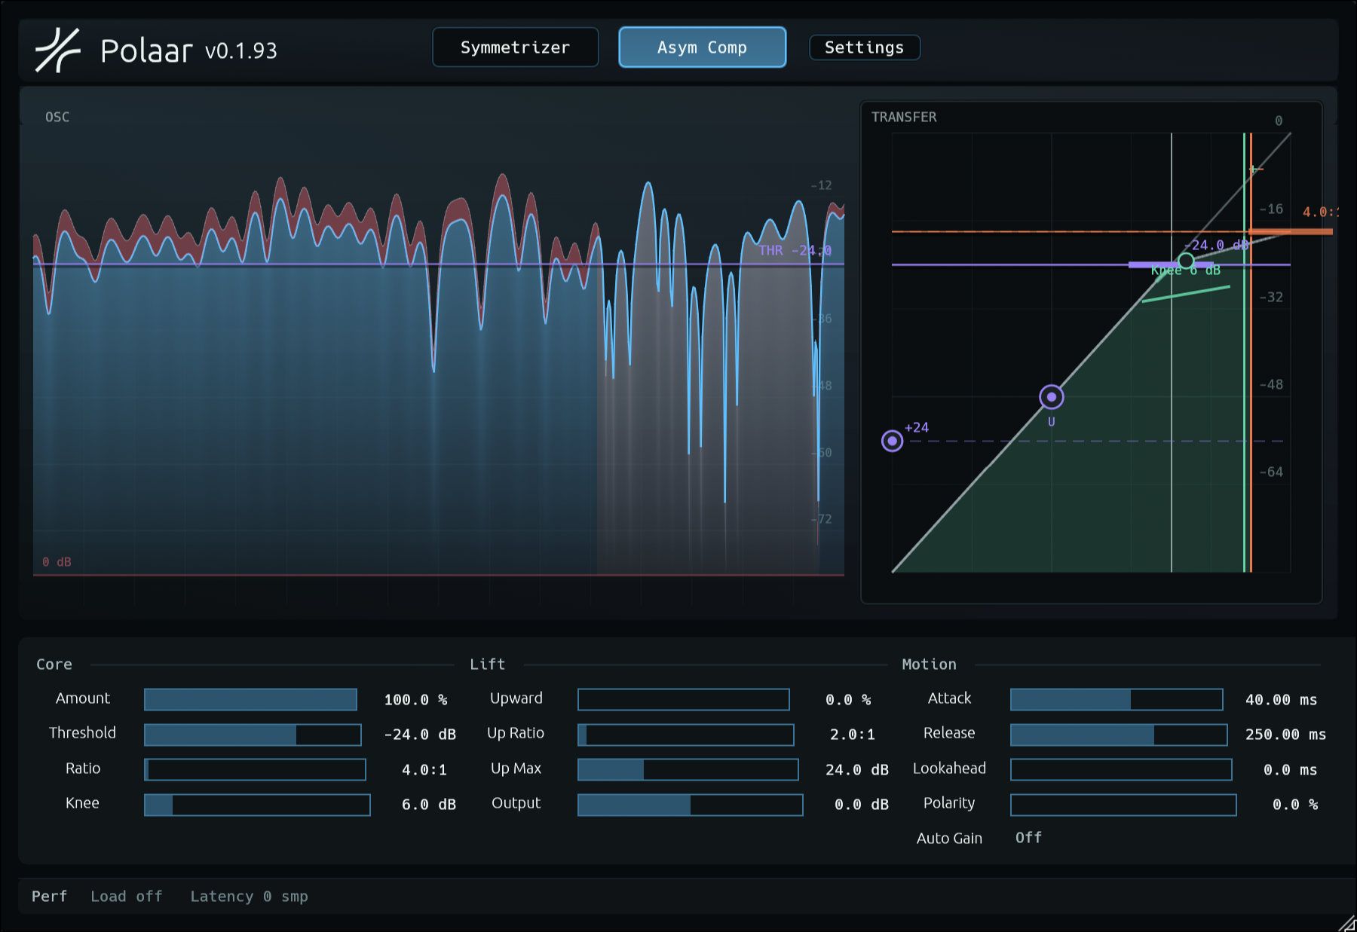Toggle Auto Gain Off switch
The width and height of the screenshot is (1357, 932).
click(x=1028, y=838)
